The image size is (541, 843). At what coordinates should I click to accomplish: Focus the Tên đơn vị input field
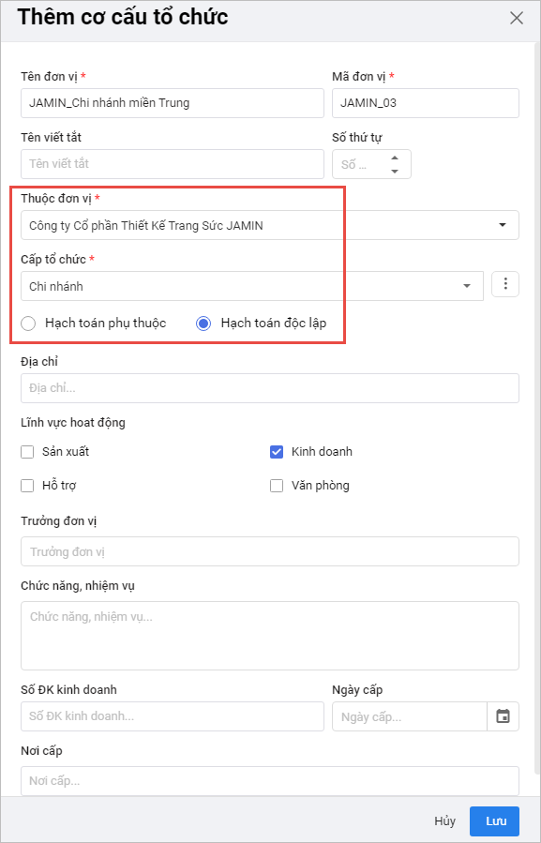tap(173, 103)
